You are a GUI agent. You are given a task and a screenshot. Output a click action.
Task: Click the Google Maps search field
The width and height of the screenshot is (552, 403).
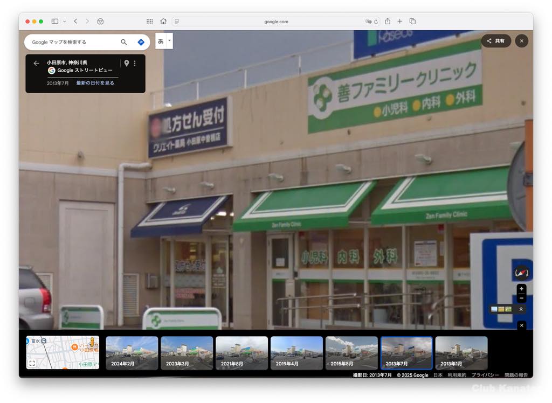click(x=74, y=42)
